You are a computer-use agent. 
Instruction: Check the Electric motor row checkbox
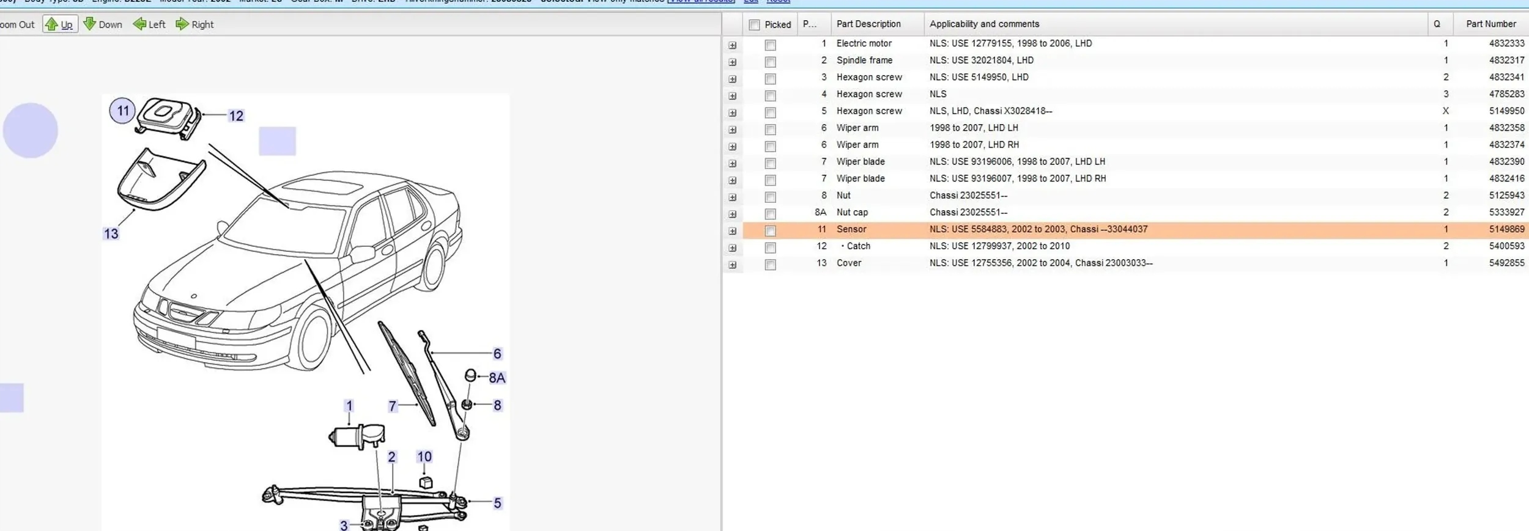tap(770, 45)
